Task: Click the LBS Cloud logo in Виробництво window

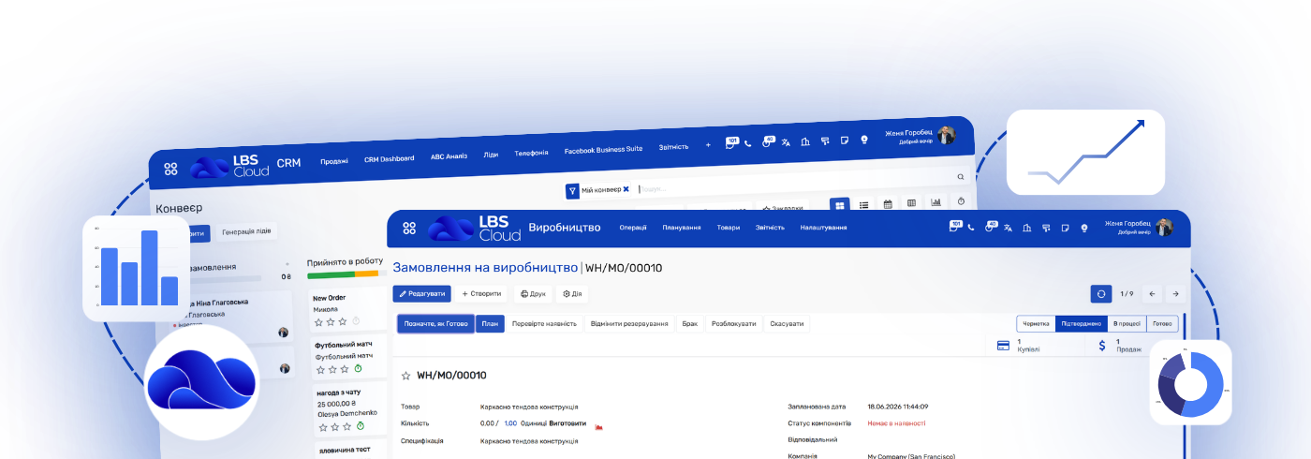Action: click(x=474, y=228)
